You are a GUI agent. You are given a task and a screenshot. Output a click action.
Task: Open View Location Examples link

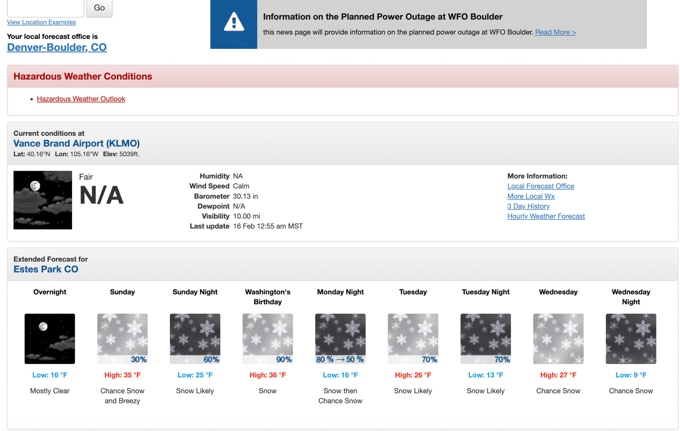pos(41,22)
